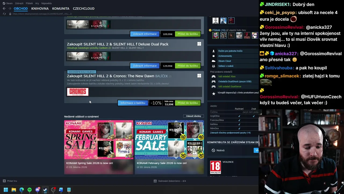Click the Windows icon on the Cronos bundle
The height and width of the screenshot is (194, 344).
199,76
